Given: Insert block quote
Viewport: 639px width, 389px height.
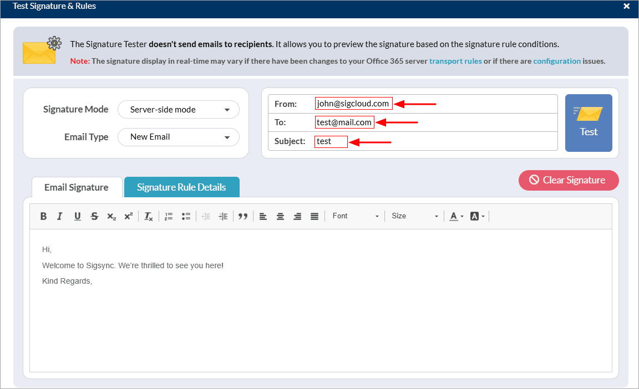Looking at the screenshot, I should [x=242, y=216].
